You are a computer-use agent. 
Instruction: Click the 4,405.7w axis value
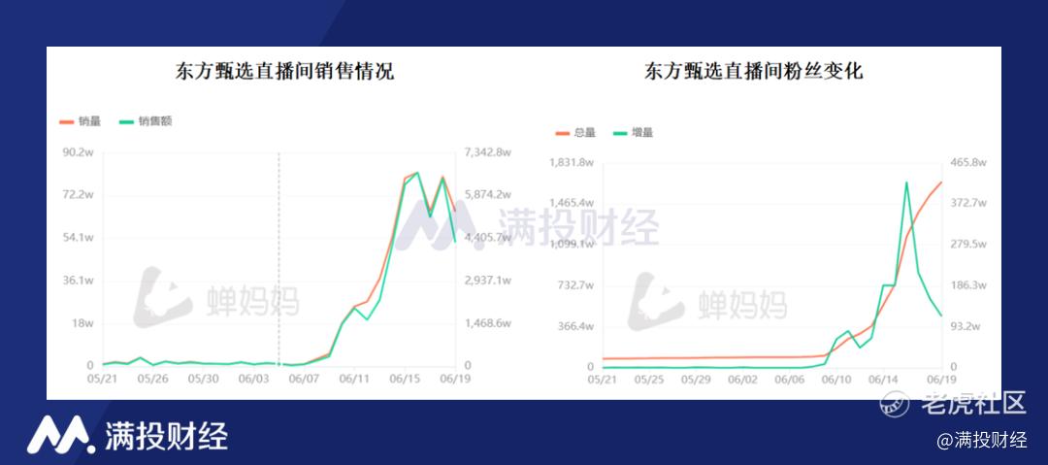pyautogui.click(x=488, y=238)
